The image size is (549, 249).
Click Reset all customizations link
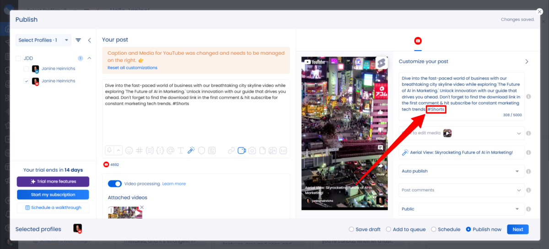click(x=132, y=68)
